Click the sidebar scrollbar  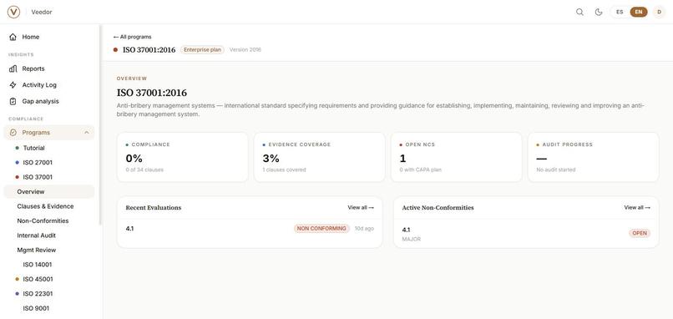100,124
